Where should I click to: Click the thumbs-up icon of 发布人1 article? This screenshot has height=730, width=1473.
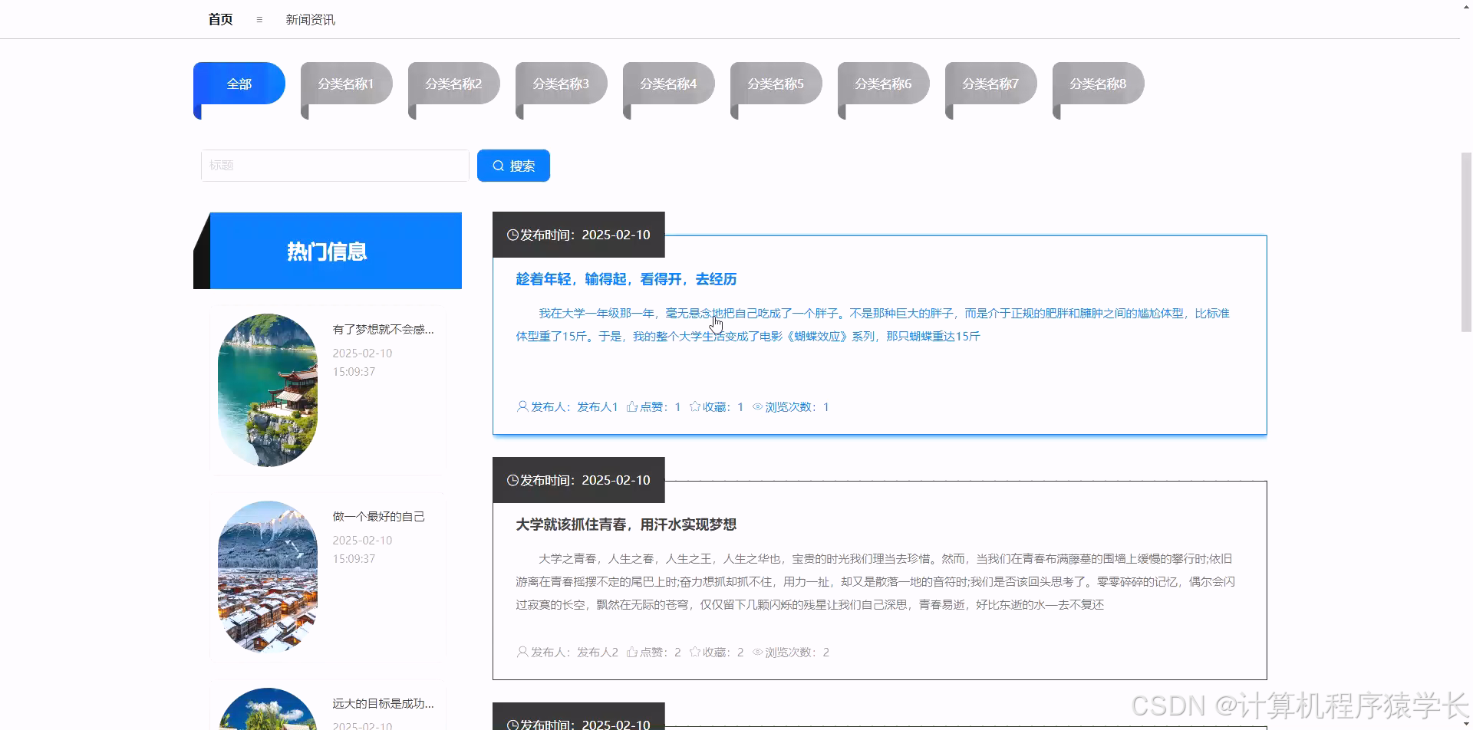click(x=632, y=406)
